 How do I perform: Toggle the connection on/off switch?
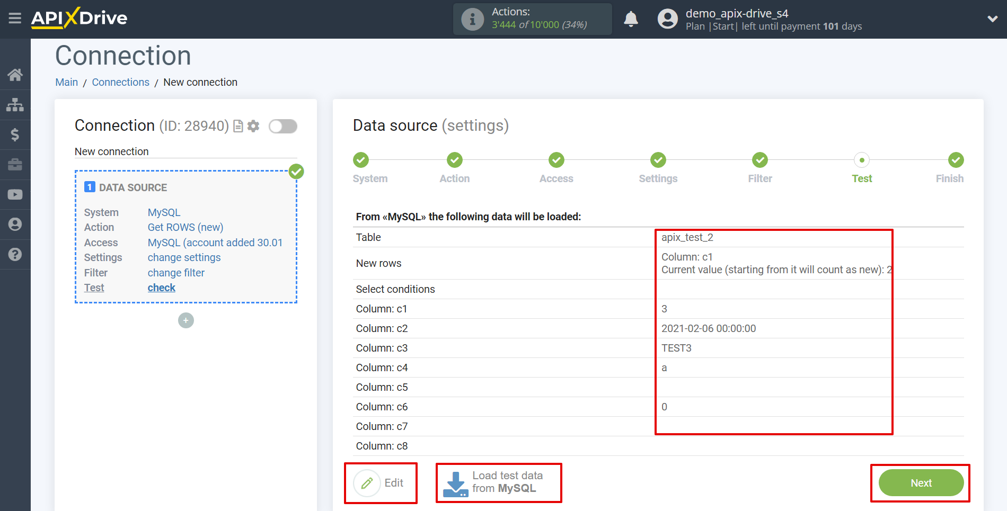282,126
